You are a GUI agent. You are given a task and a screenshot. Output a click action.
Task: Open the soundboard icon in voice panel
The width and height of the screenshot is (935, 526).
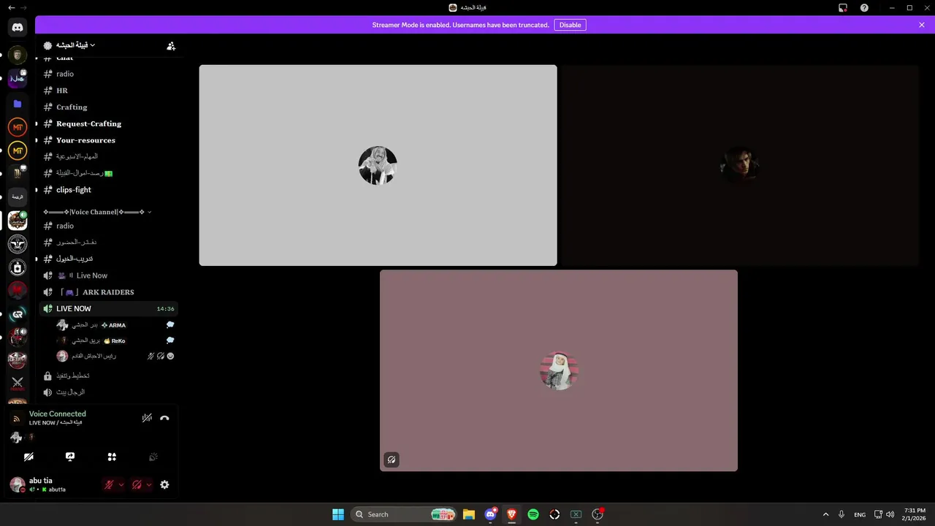click(x=153, y=457)
